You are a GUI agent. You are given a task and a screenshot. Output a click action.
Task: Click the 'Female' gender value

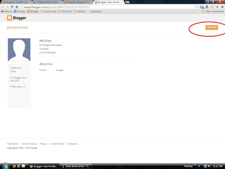point(59,70)
